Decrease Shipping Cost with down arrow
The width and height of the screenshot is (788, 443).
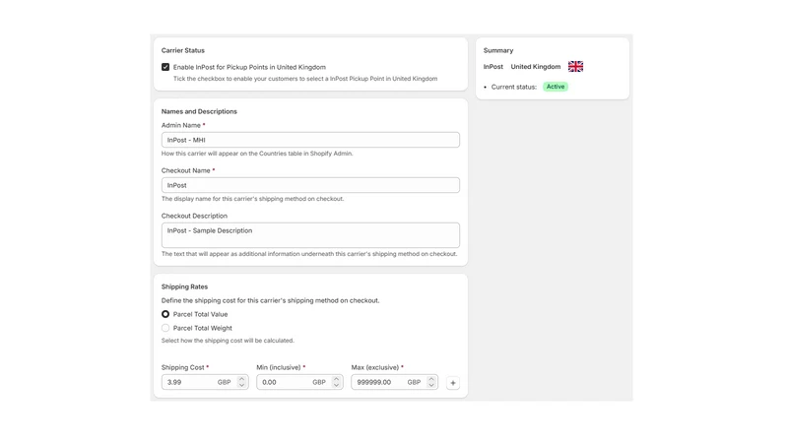coord(241,386)
